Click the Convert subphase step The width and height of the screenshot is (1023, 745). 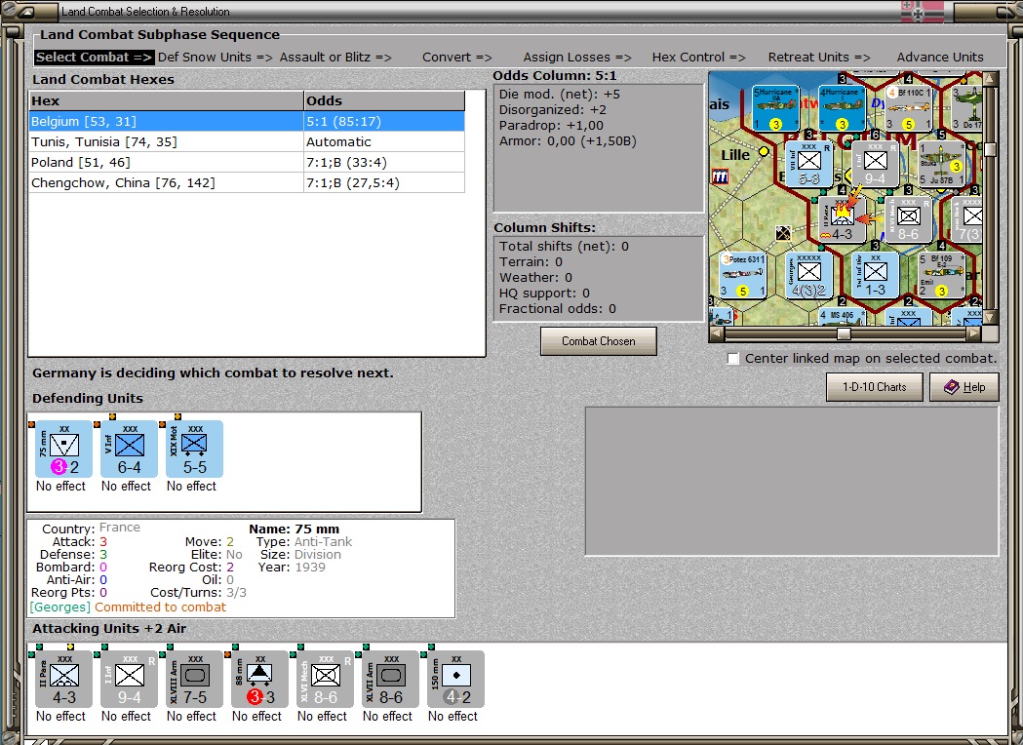(x=456, y=58)
